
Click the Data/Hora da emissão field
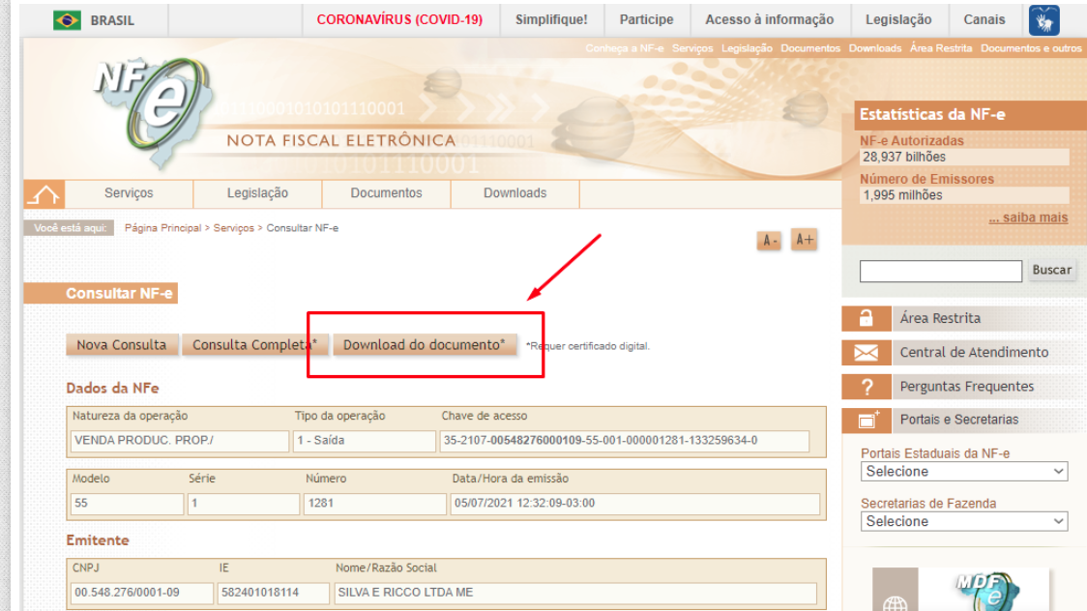(x=635, y=504)
